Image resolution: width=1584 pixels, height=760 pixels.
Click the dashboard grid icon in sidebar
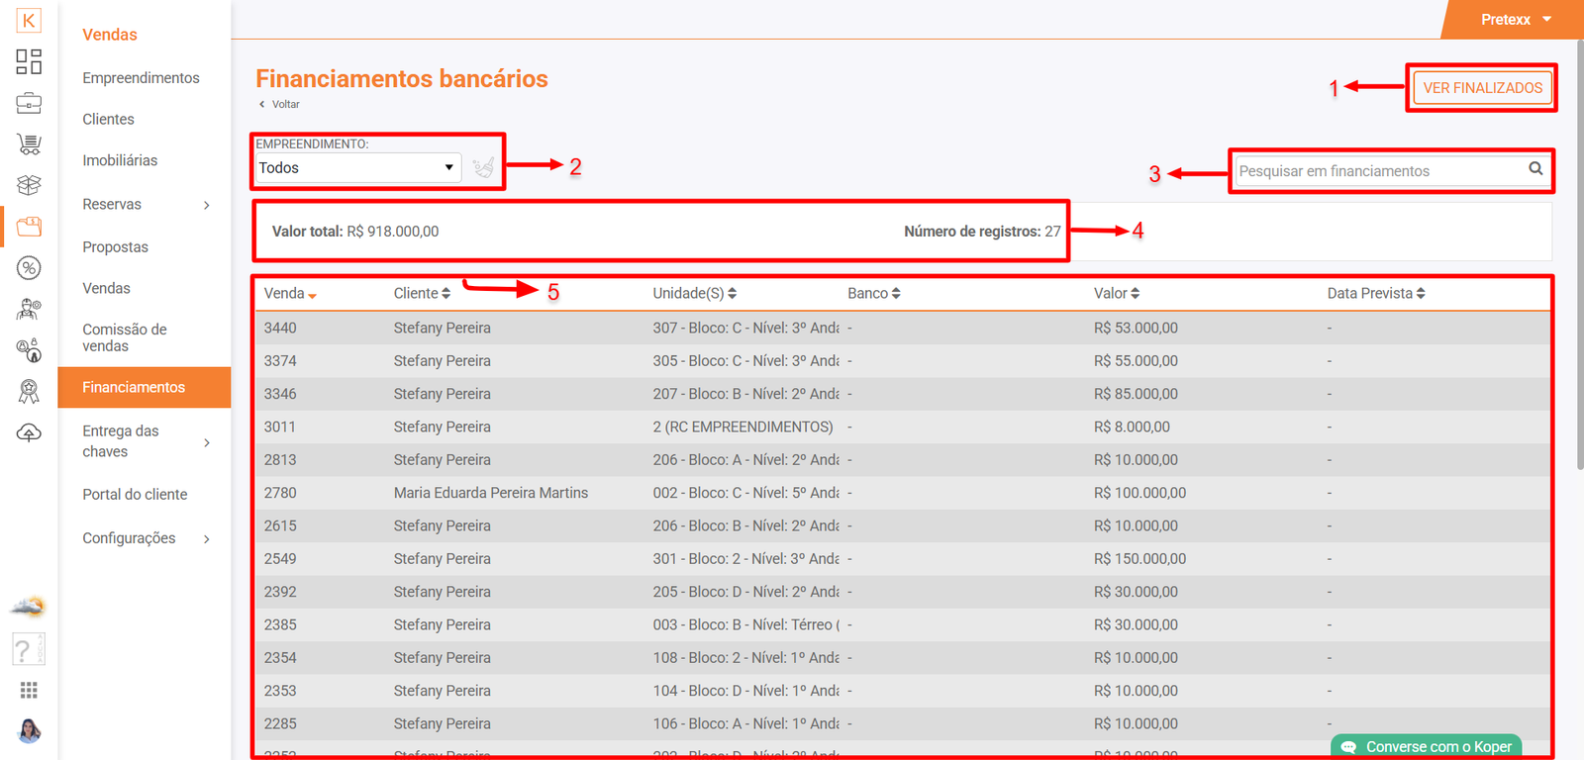[x=29, y=61]
